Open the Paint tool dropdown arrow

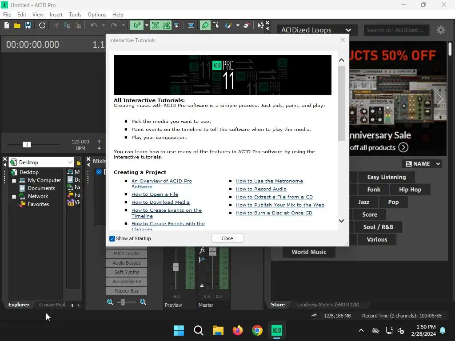tap(238, 25)
